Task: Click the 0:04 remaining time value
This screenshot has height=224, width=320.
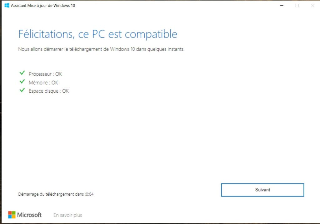Action: click(x=90, y=194)
